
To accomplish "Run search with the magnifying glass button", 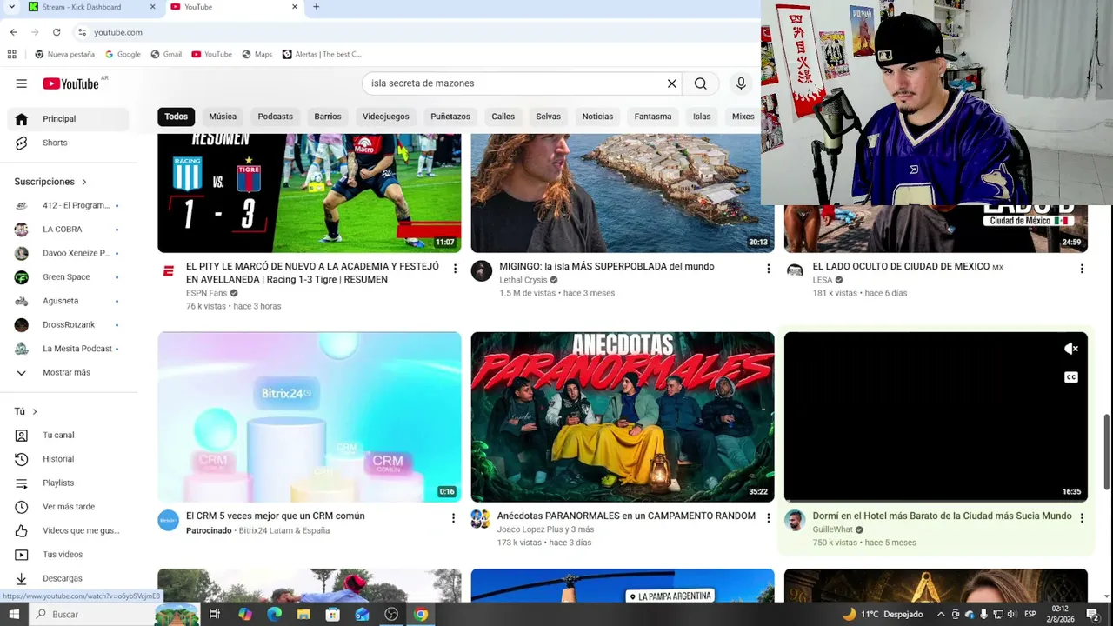I will [x=701, y=83].
